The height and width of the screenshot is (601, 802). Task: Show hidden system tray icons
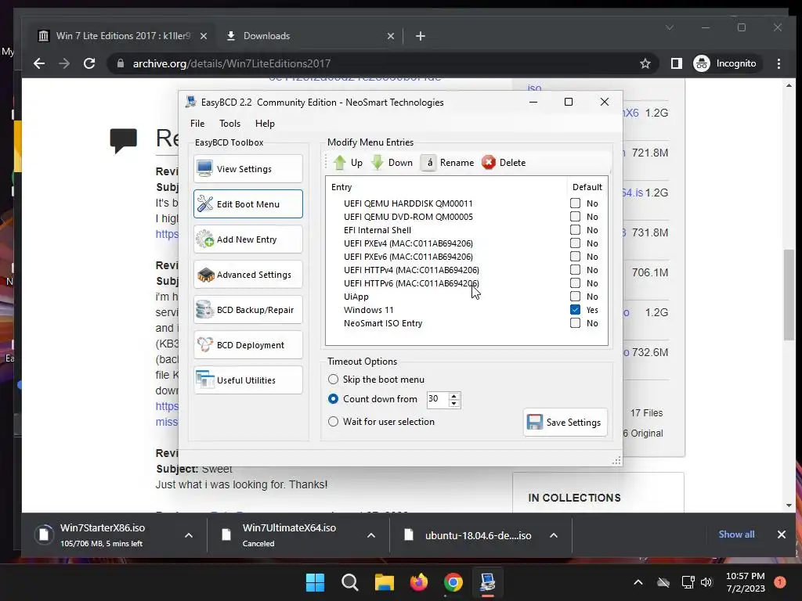[x=638, y=582]
